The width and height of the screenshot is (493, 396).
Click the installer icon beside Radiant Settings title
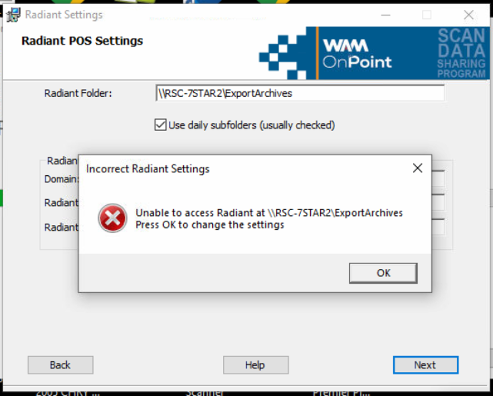(x=13, y=15)
